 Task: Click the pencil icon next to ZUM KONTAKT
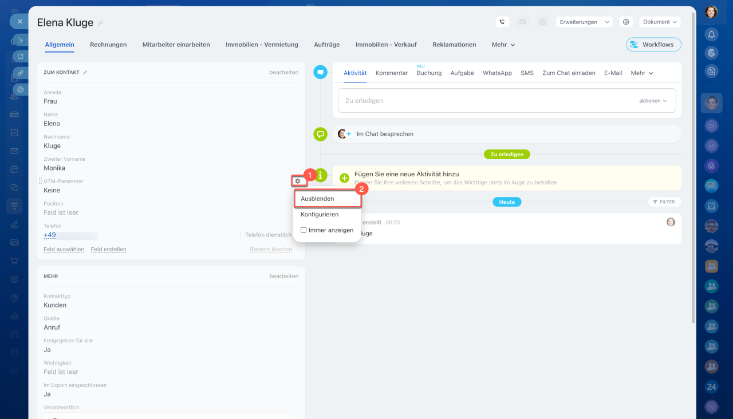tap(85, 73)
